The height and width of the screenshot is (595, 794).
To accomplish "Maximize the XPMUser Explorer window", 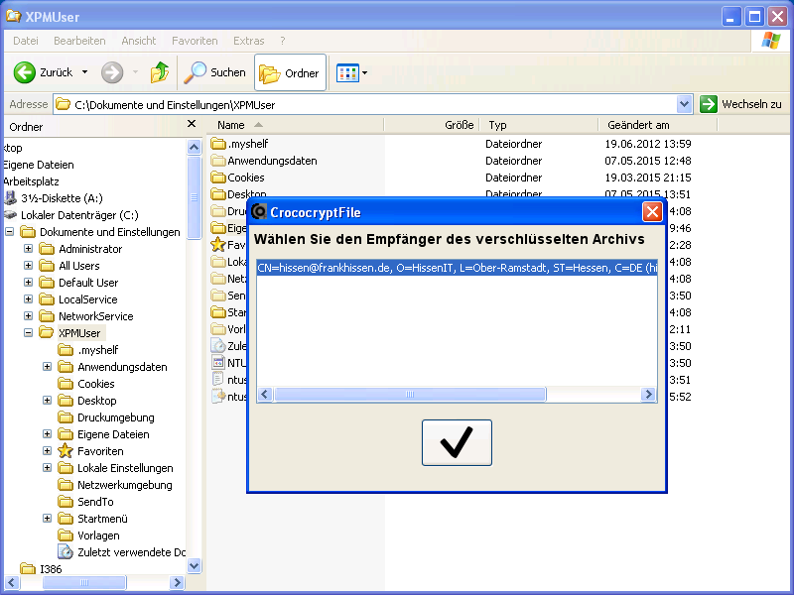I will click(x=754, y=17).
